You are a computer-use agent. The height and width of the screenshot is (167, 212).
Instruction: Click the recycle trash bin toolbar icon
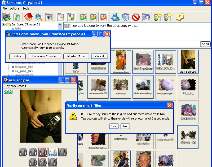coord(125,17)
